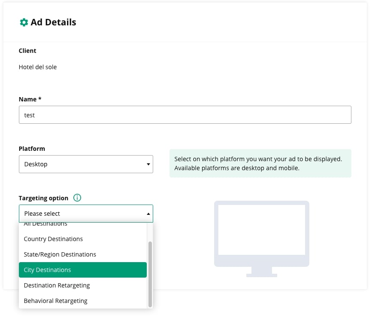Open the Platform dropdown showing Desktop
This screenshot has height=321, width=372.
pos(86,164)
